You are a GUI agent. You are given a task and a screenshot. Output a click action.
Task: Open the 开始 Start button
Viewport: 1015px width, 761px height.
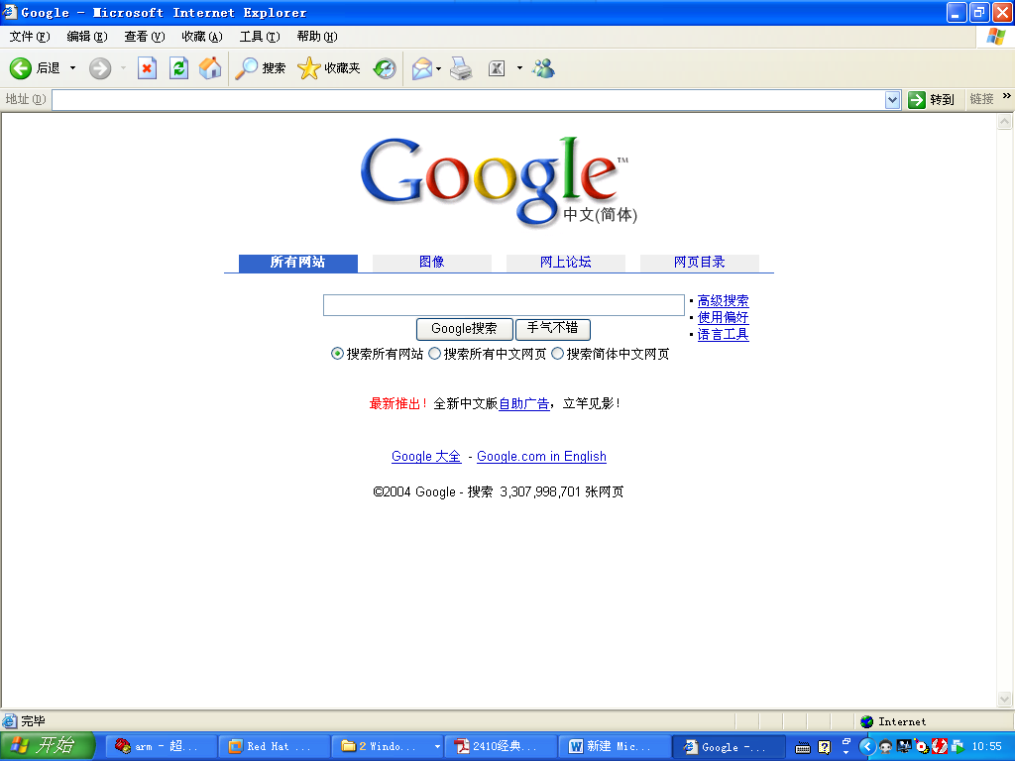point(47,746)
